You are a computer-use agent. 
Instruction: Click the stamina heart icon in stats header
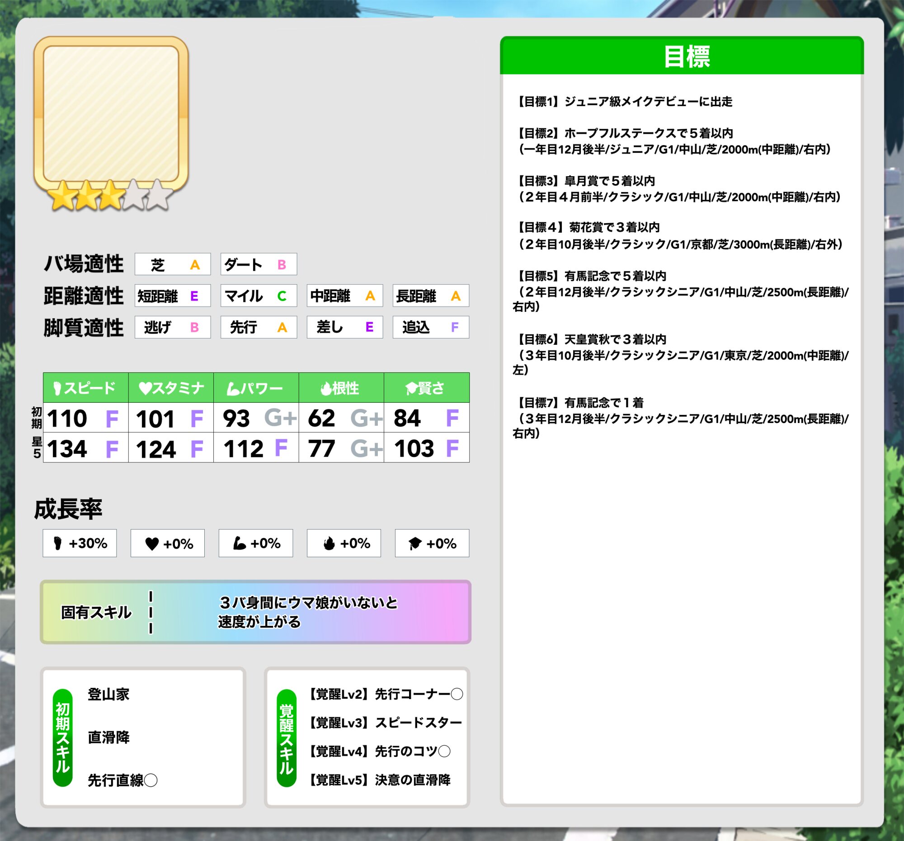coord(145,388)
